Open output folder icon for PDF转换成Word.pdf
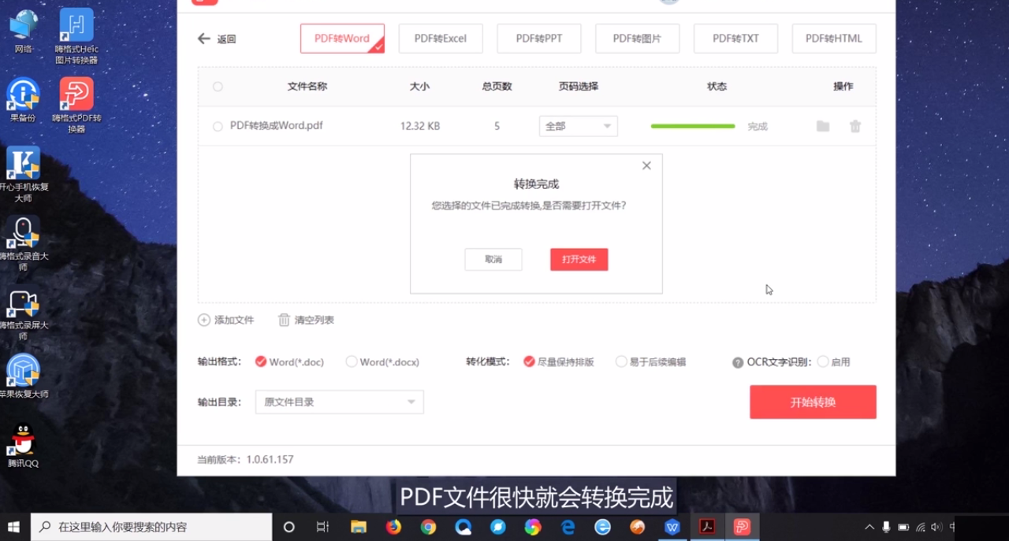The width and height of the screenshot is (1009, 541). click(x=823, y=126)
